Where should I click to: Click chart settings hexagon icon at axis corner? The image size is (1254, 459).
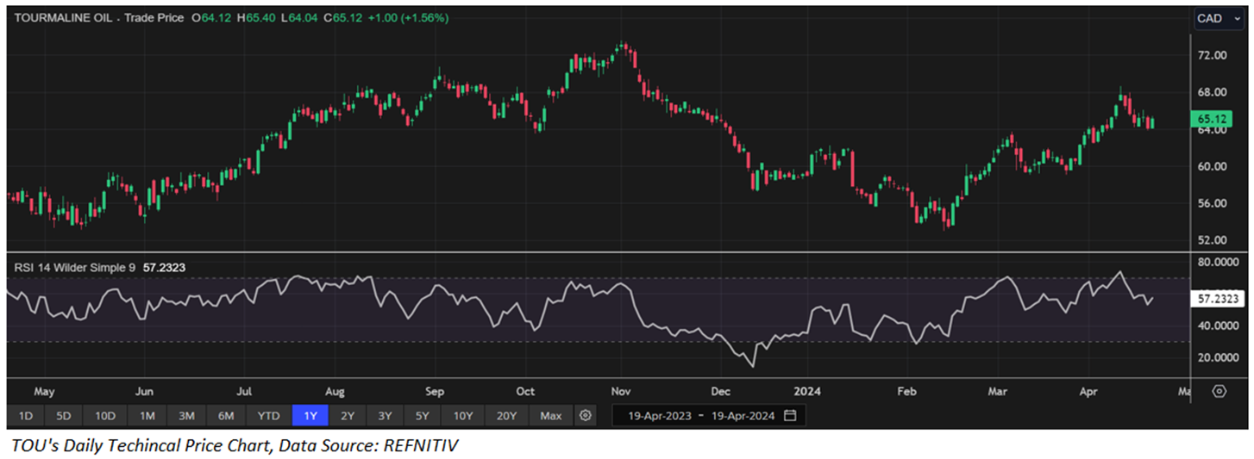point(1219,391)
